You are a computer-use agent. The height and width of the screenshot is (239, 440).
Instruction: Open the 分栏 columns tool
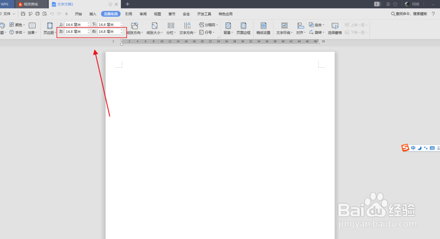(x=171, y=29)
